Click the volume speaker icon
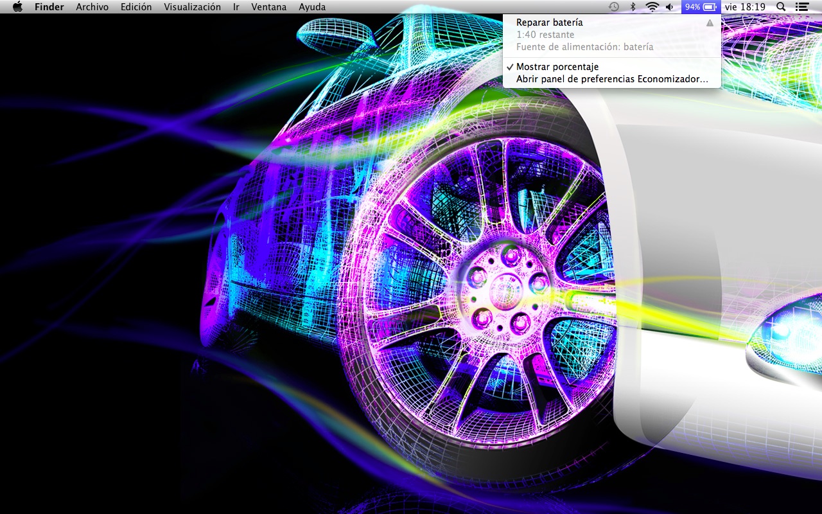This screenshot has width=822, height=514. (669, 7)
